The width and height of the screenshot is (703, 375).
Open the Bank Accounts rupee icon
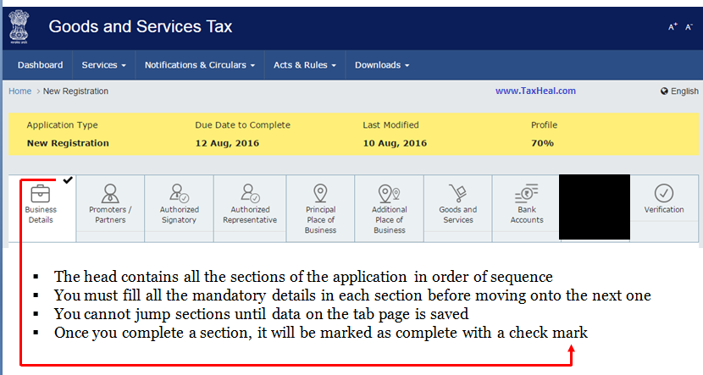(526, 192)
